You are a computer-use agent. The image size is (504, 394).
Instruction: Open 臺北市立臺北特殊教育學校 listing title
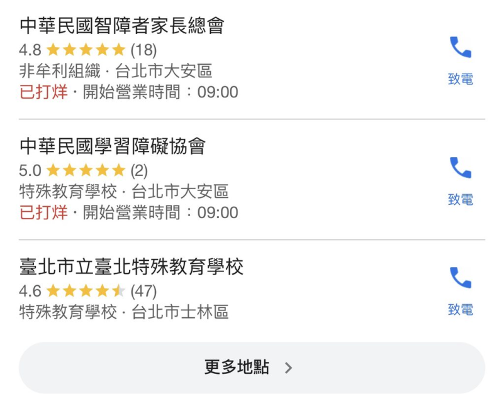tap(132, 267)
